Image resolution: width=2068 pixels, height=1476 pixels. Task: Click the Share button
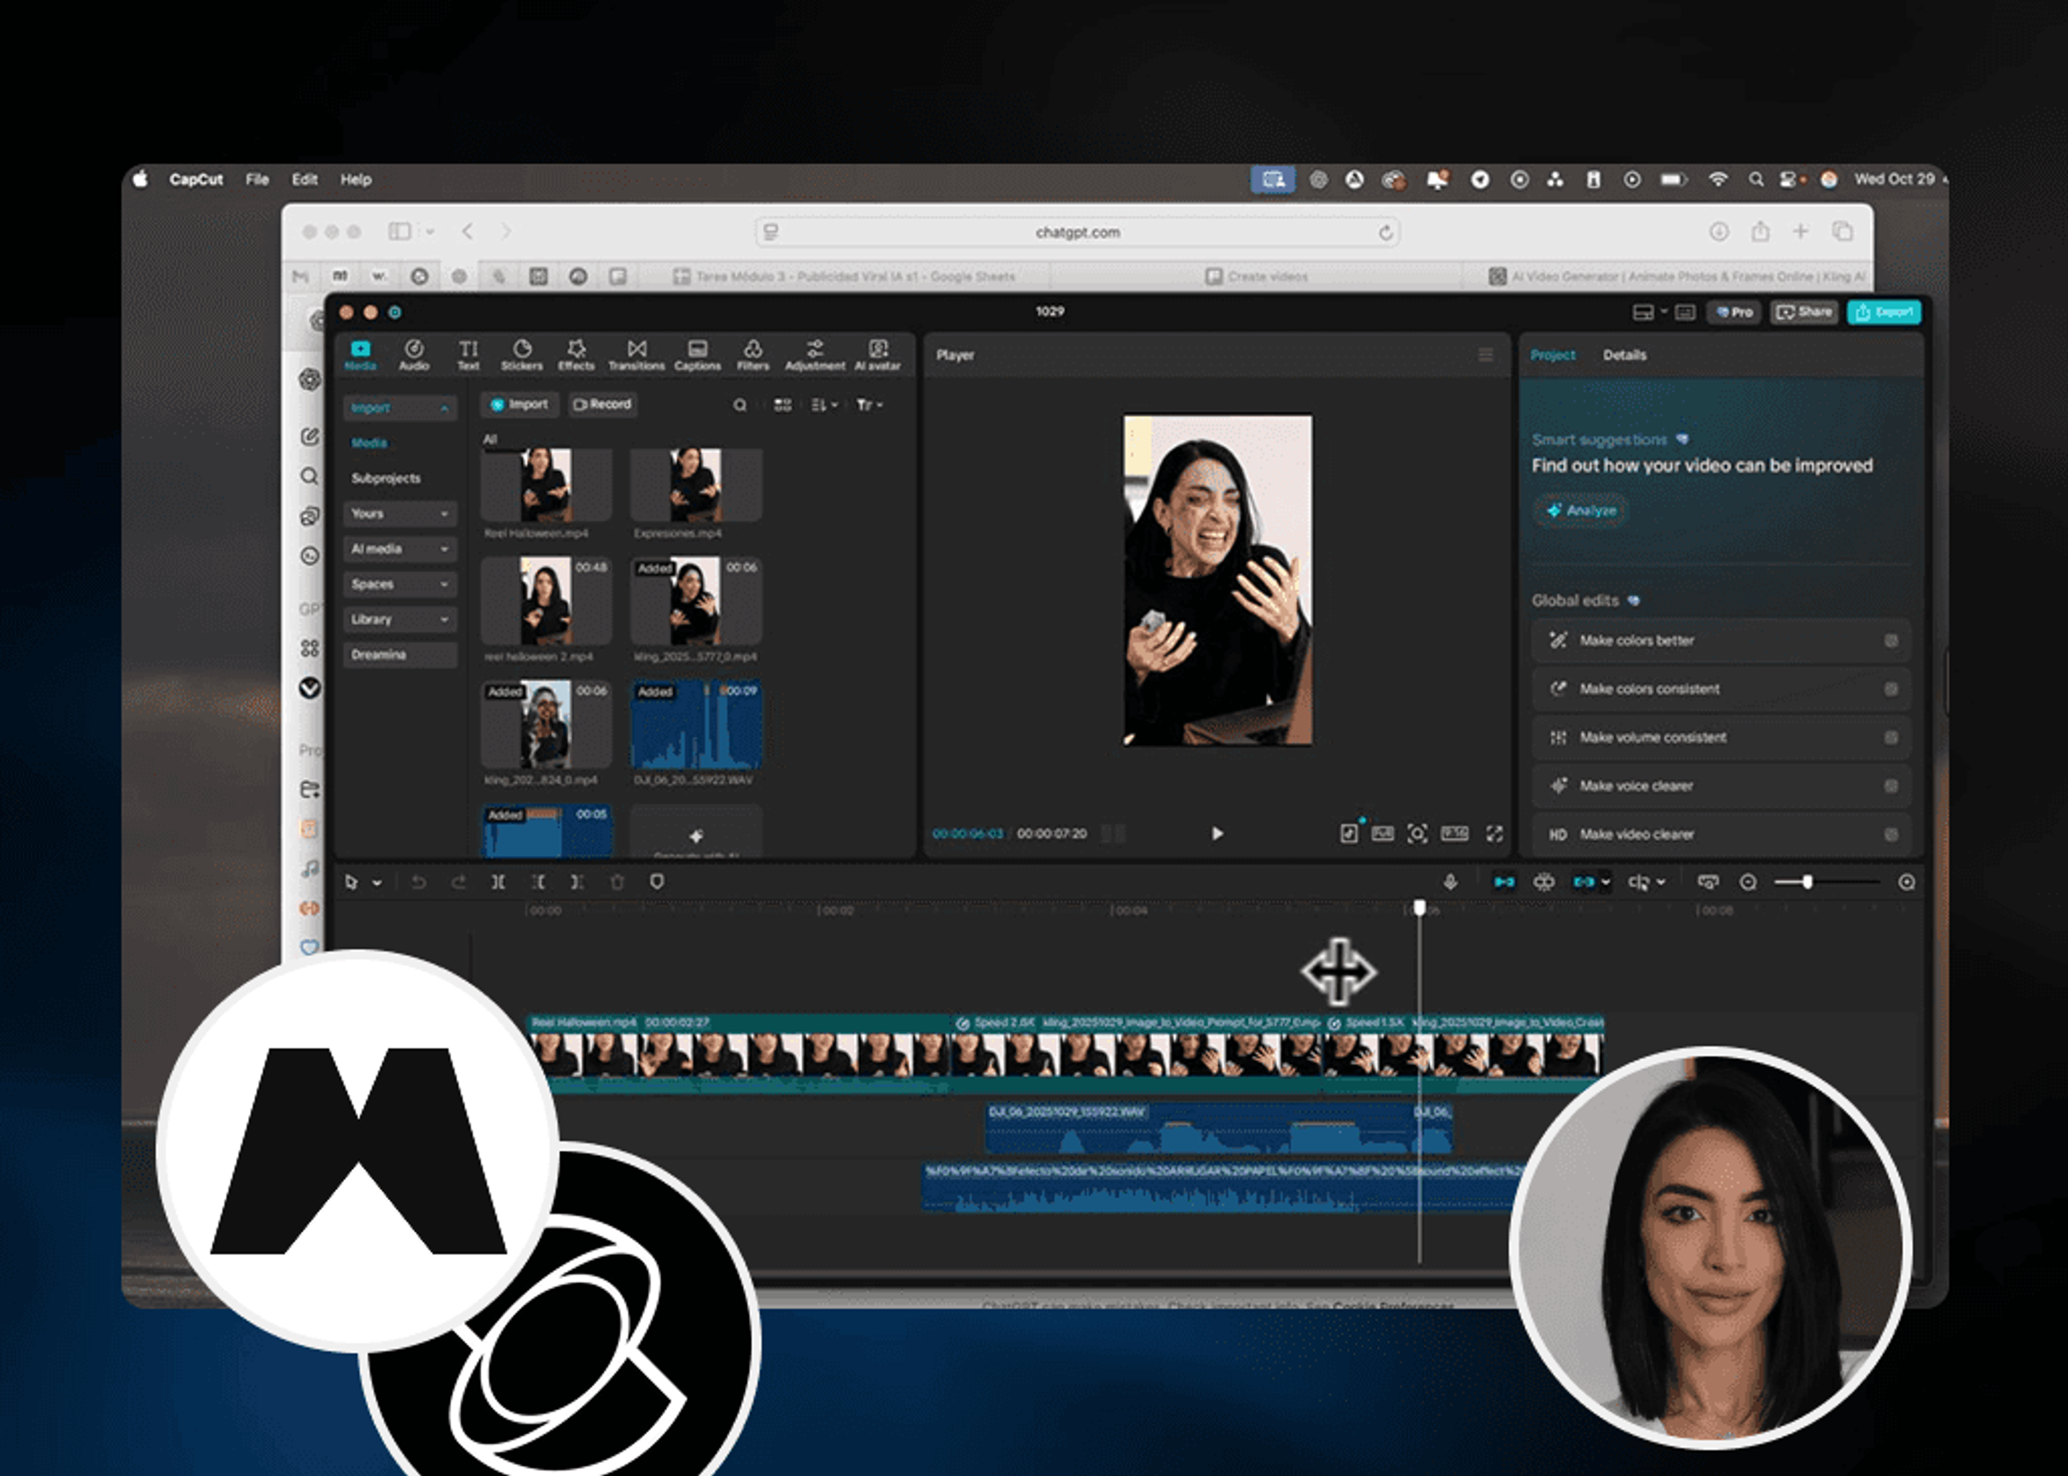click(1805, 312)
